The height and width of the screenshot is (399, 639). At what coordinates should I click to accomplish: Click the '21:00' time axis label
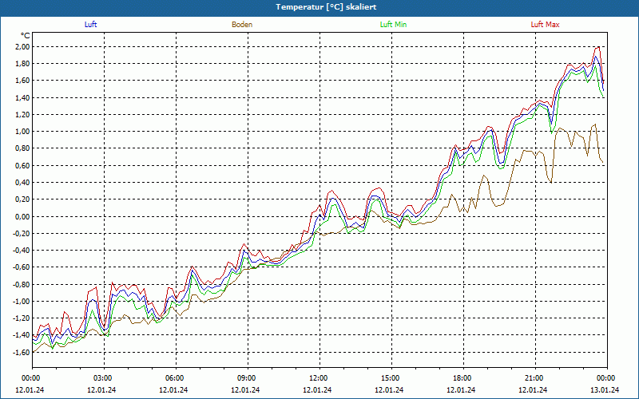tap(534, 378)
